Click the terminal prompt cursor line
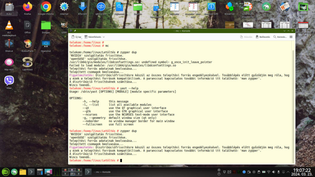 point(96,160)
